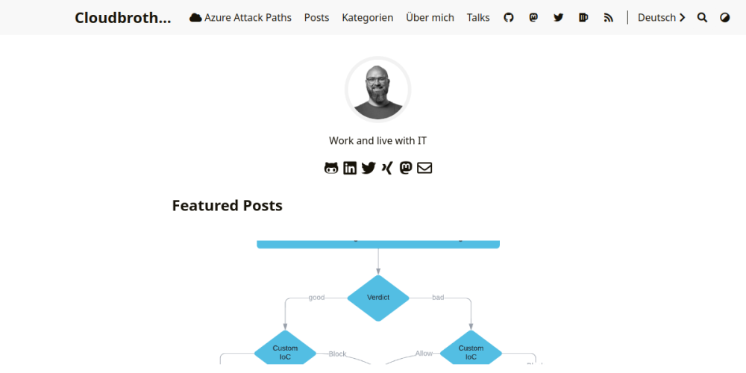
Task: Click the Cloudbrothers site title
Action: [122, 18]
